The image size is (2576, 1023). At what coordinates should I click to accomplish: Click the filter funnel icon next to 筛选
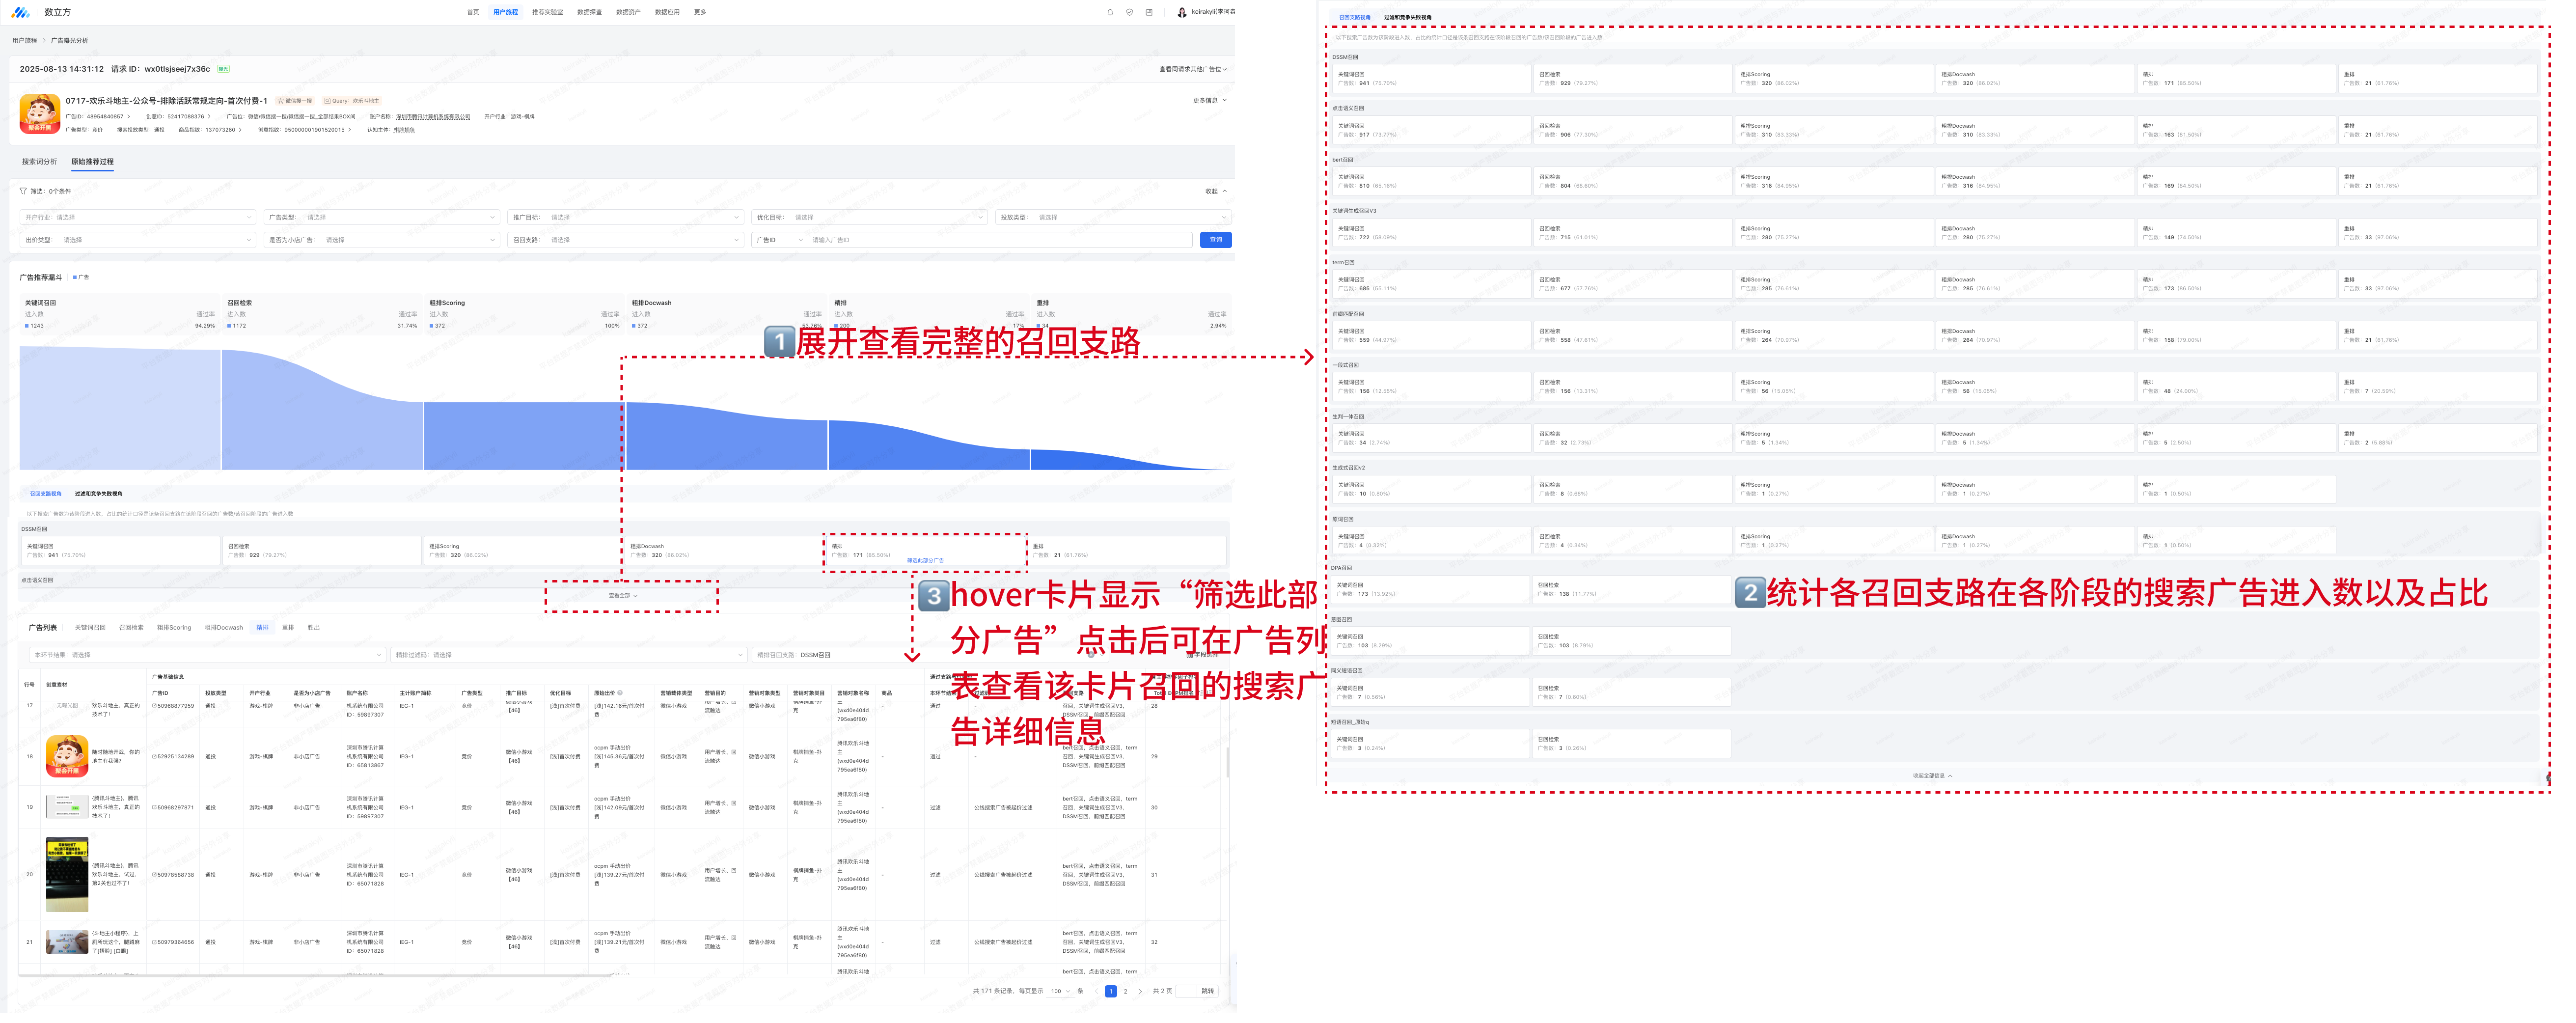click(x=23, y=191)
